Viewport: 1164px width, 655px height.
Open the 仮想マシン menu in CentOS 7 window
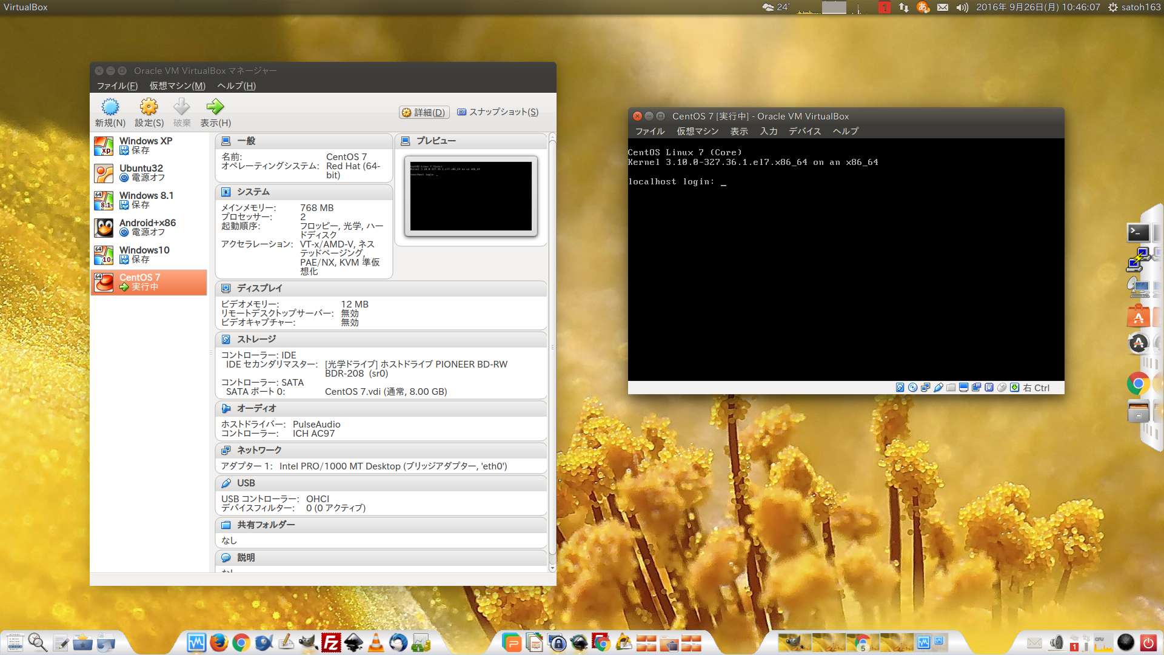[x=698, y=131]
